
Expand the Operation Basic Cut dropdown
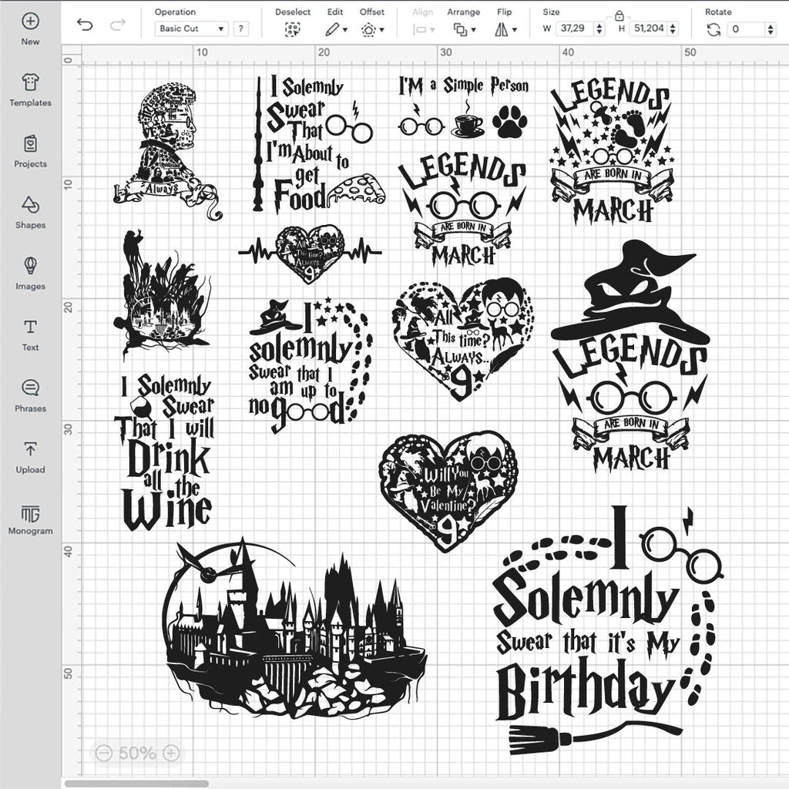click(x=192, y=29)
